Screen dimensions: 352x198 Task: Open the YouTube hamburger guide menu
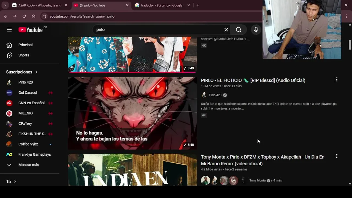point(9,30)
